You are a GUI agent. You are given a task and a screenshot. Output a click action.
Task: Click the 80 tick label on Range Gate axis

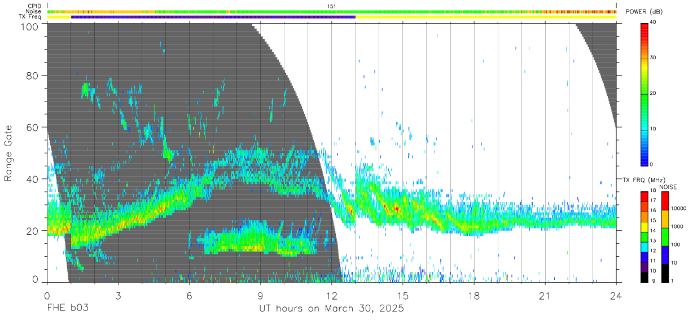[33, 76]
